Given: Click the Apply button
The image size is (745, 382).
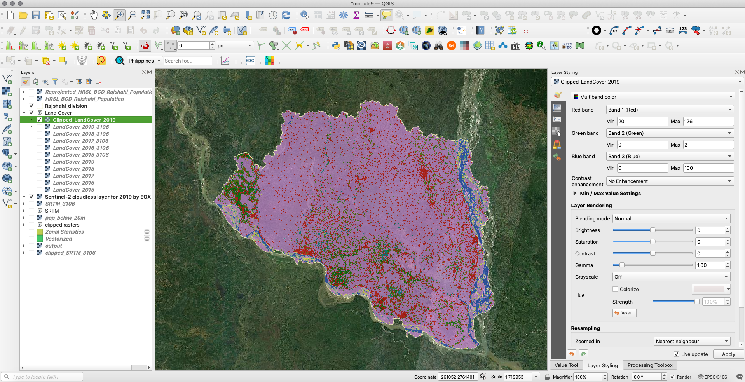Looking at the screenshot, I should point(728,354).
